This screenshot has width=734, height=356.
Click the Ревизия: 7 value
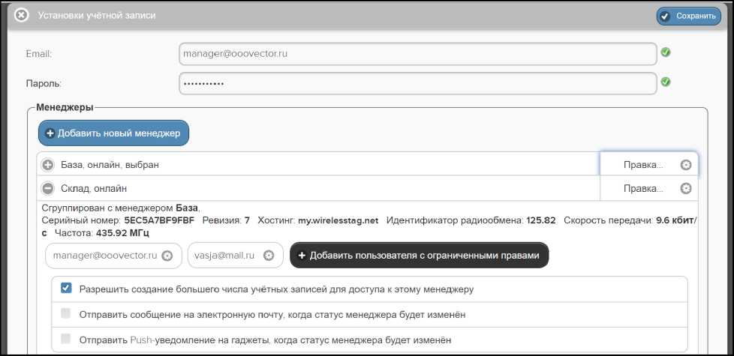pyautogui.click(x=226, y=220)
